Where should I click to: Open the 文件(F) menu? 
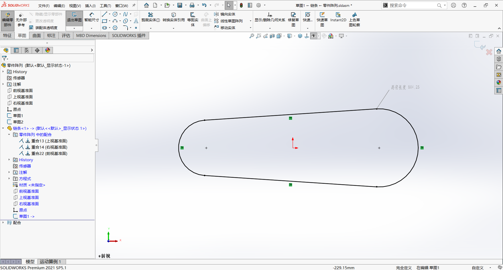click(44, 6)
